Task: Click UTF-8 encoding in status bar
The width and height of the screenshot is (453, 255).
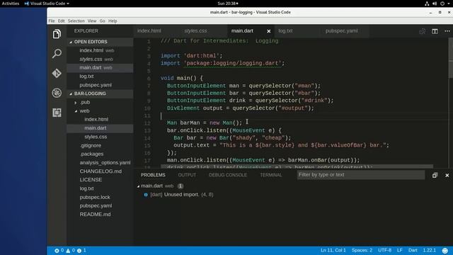Action: tap(384, 250)
